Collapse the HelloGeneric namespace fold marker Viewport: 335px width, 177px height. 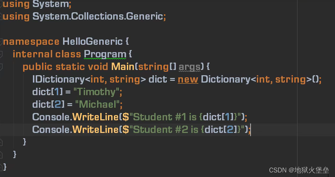coord(1,42)
